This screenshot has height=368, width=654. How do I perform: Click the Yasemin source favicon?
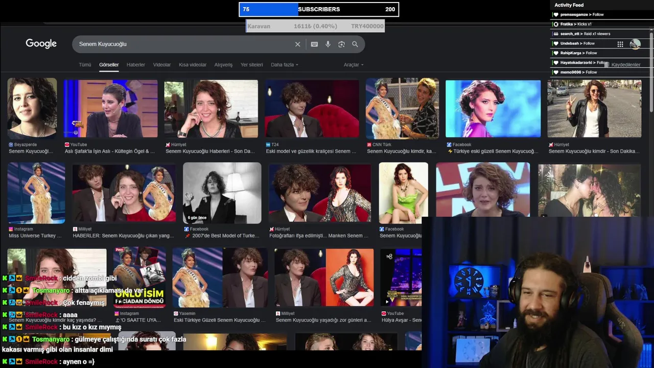(176, 313)
